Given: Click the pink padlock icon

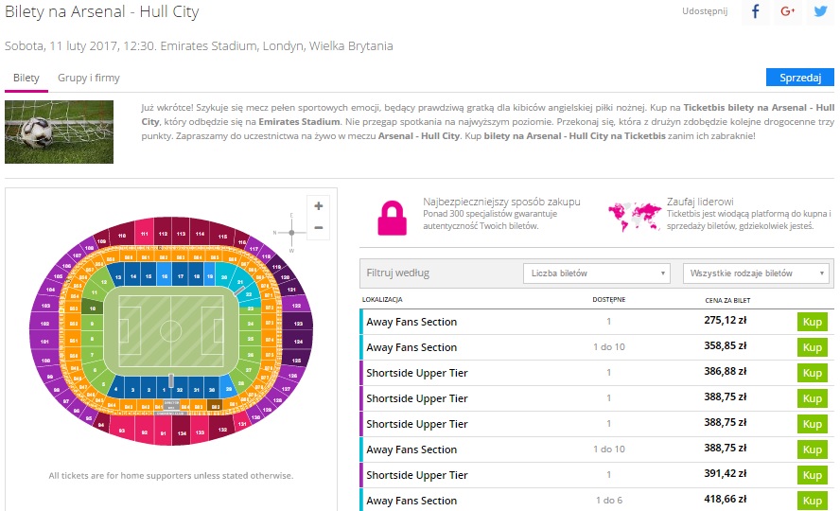Looking at the screenshot, I should tap(392, 217).
